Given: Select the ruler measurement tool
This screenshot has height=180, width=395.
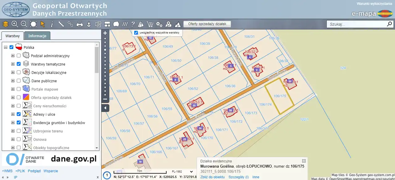Looking at the screenshot, I should click(61, 24).
